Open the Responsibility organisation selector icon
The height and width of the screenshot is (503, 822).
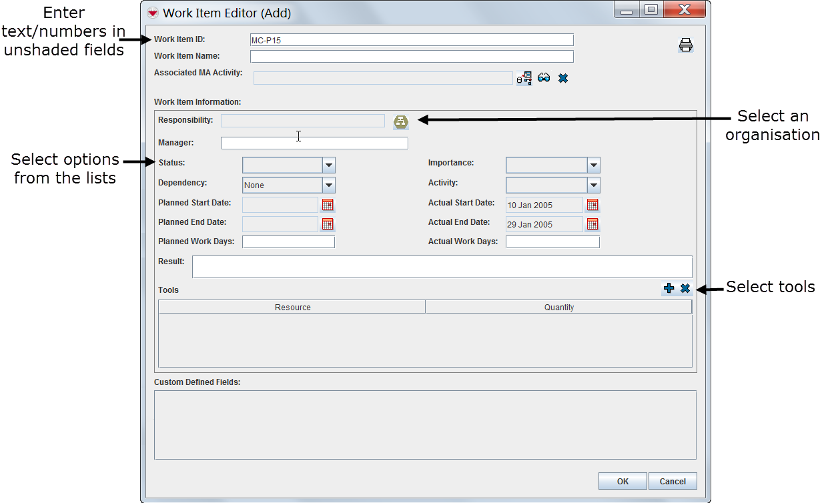400,121
